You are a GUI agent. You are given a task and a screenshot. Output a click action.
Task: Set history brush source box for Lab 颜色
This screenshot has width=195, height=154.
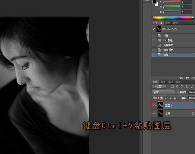pos(154,40)
